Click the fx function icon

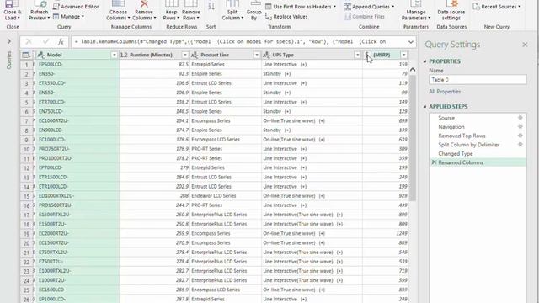point(61,41)
